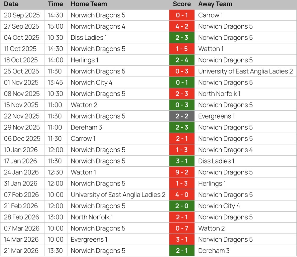Image resolution: width=297 pixels, height=257 pixels.
Task: Click the 4 - 0 score badge
Action: click(x=182, y=195)
